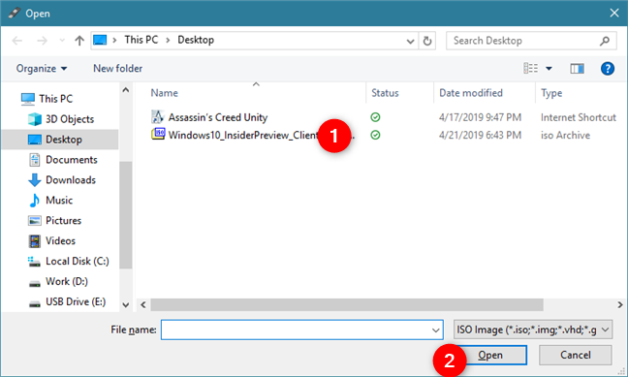Screen dimensions: 628x377
Task: Click the Open dialog title bar icon
Action: point(14,14)
